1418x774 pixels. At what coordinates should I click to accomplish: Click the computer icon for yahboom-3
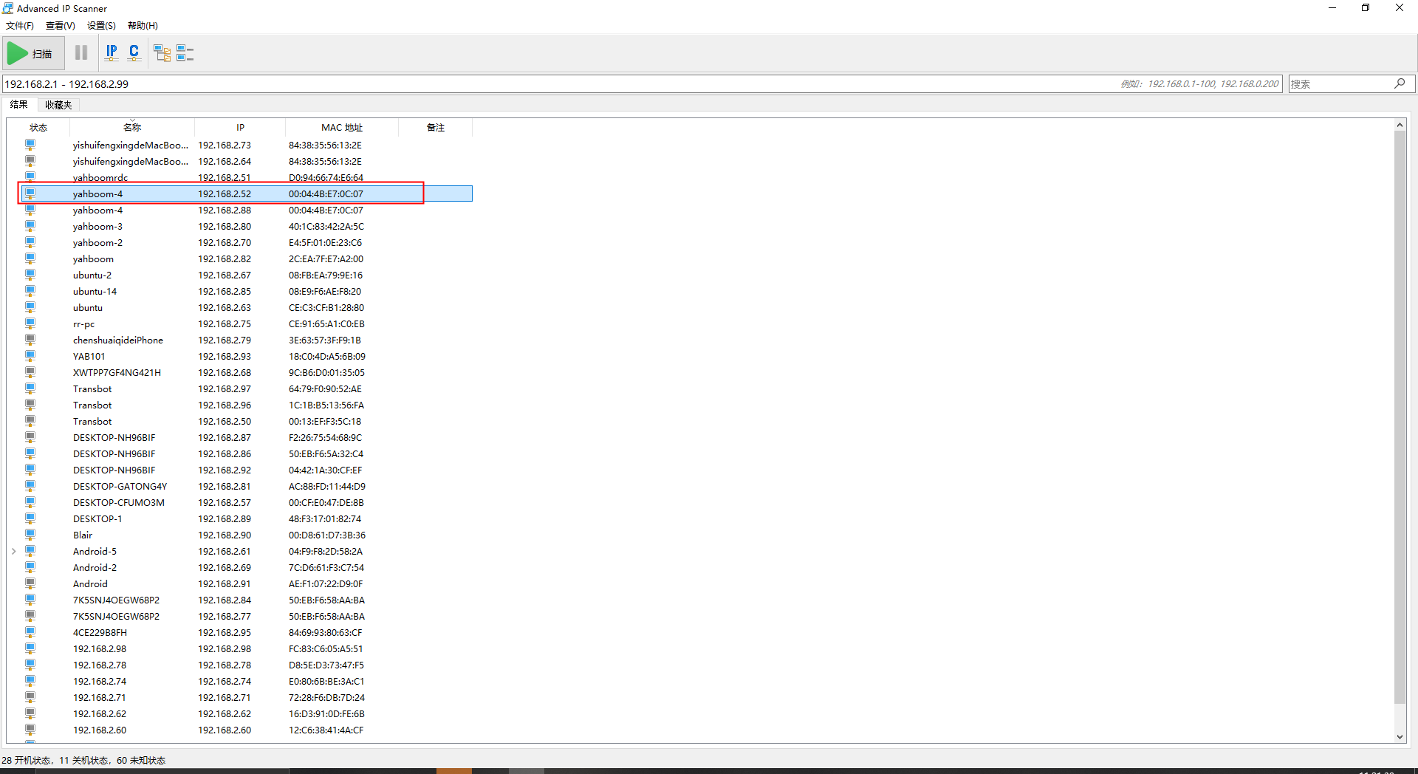30,226
